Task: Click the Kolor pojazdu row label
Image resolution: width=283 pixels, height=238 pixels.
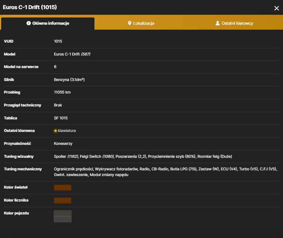Action: point(16,213)
